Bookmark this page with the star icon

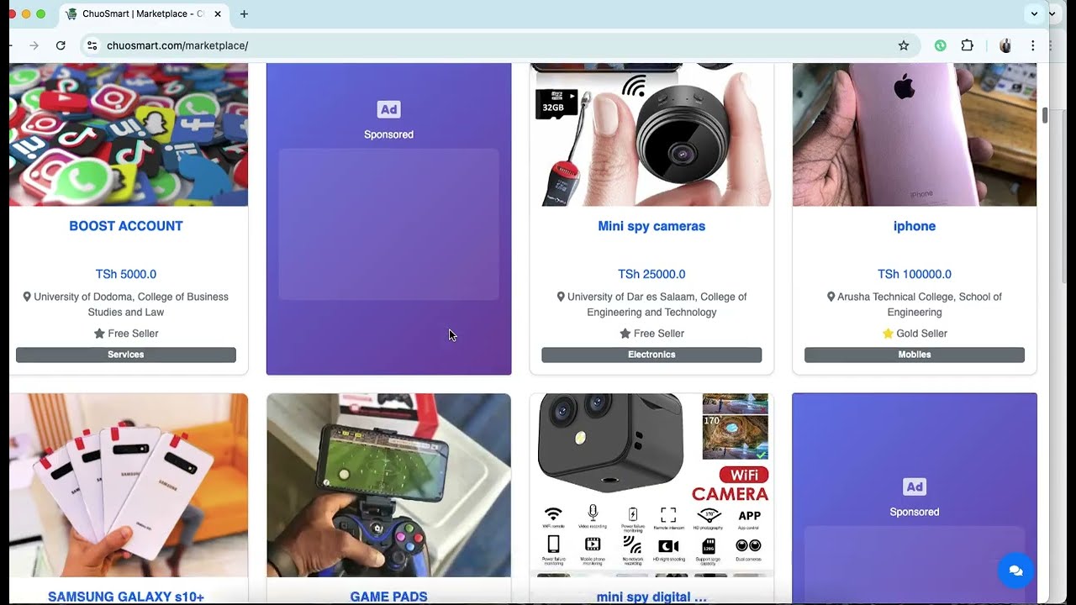point(904,45)
